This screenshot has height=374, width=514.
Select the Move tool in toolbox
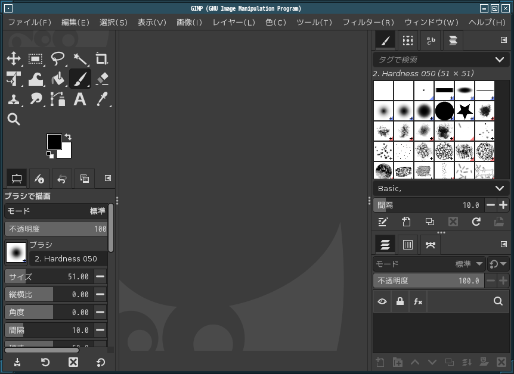click(x=13, y=58)
